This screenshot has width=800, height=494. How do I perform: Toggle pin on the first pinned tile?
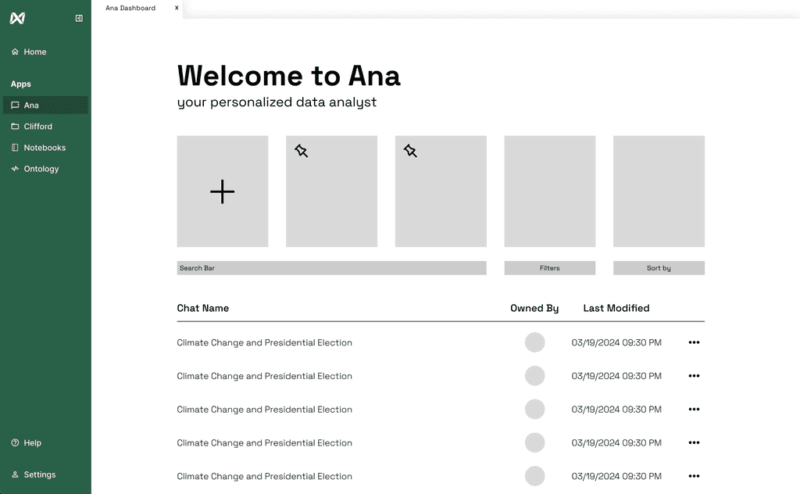coord(301,151)
